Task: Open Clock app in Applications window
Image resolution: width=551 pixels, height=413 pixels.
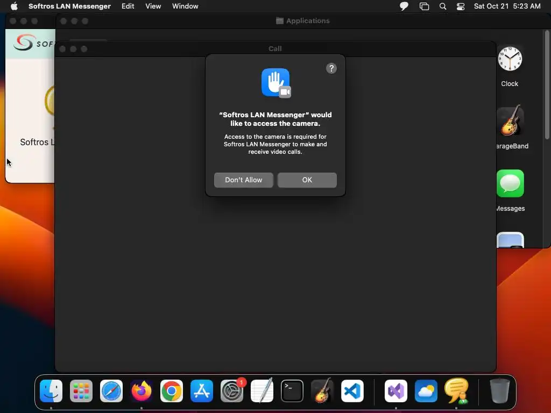Action: pyautogui.click(x=510, y=59)
